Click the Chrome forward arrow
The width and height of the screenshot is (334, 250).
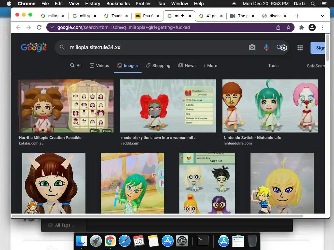[29, 27]
